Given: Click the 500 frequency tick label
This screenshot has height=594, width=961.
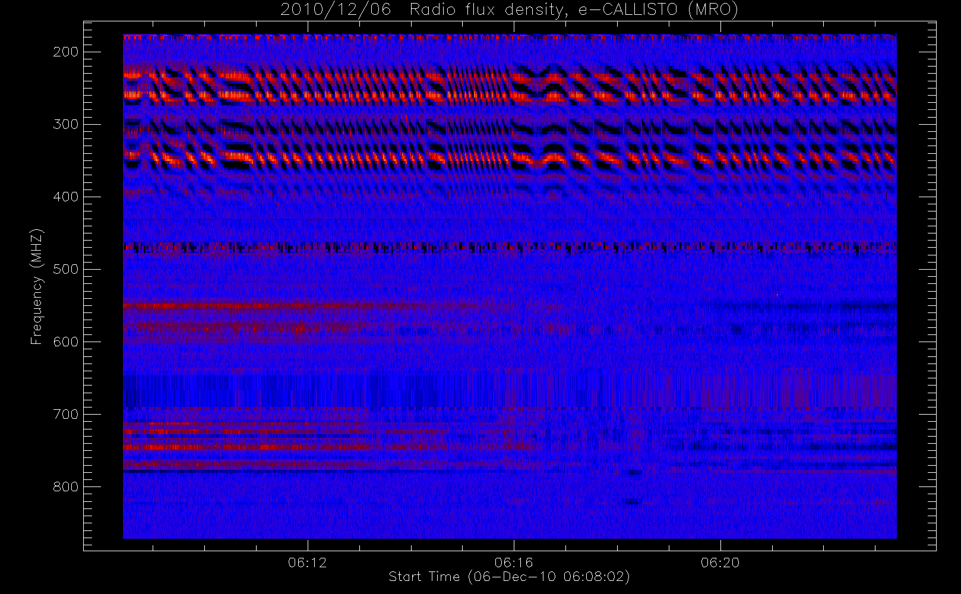Looking at the screenshot, I should coord(66,269).
